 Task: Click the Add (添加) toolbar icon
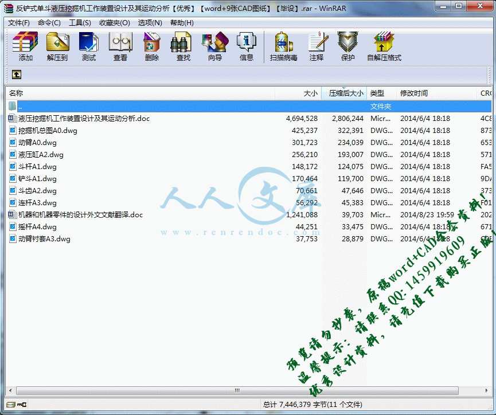25,42
